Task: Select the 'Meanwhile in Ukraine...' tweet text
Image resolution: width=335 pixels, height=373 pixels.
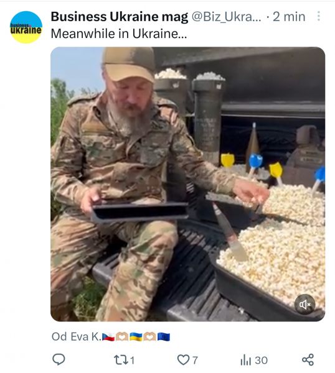Action: tap(119, 34)
